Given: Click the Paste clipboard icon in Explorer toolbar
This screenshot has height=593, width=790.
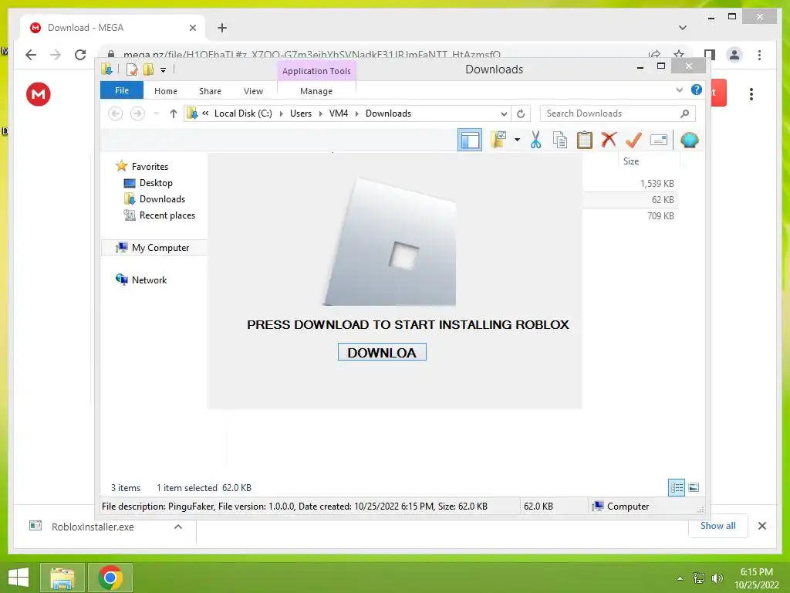Looking at the screenshot, I should [585, 140].
